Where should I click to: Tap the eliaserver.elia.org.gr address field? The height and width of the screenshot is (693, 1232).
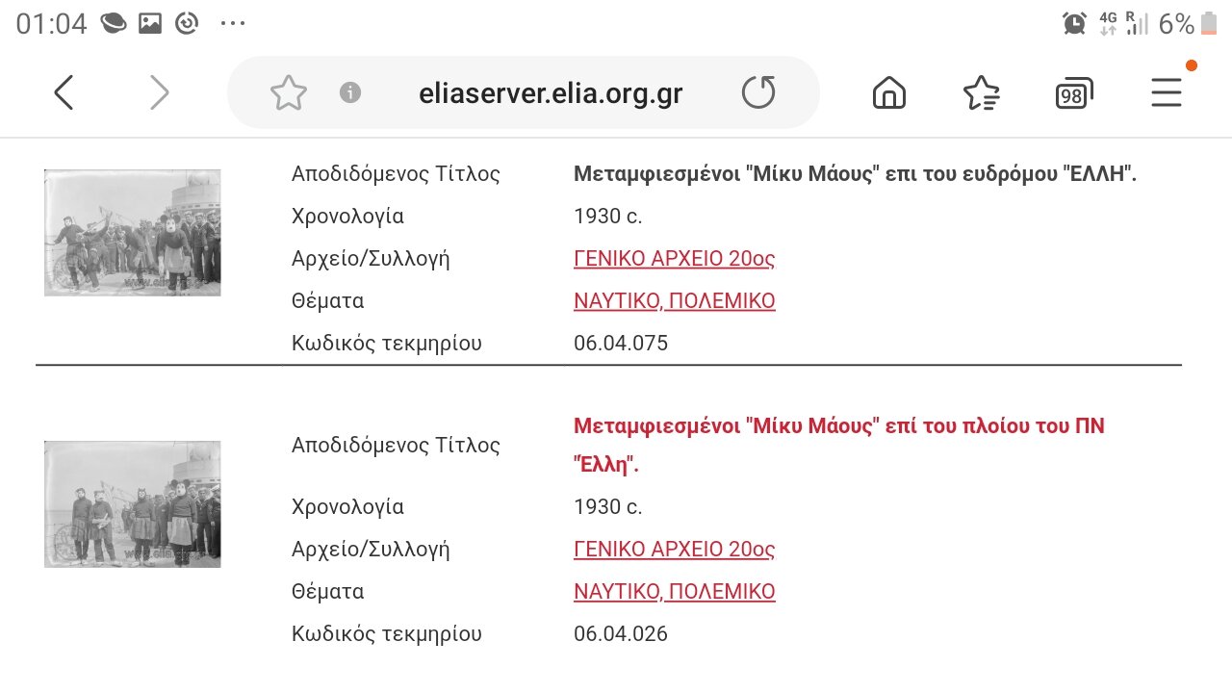click(551, 93)
